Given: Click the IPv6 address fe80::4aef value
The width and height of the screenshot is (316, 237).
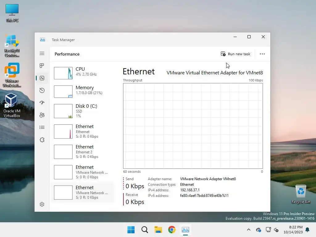Looking at the screenshot, I should click(x=204, y=195).
